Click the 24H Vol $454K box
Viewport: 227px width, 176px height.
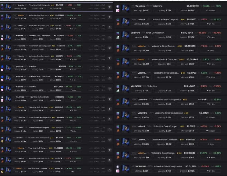coord(187,11)
